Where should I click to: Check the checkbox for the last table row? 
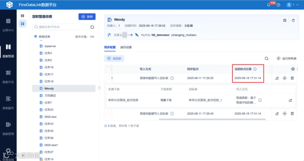coord(108,114)
